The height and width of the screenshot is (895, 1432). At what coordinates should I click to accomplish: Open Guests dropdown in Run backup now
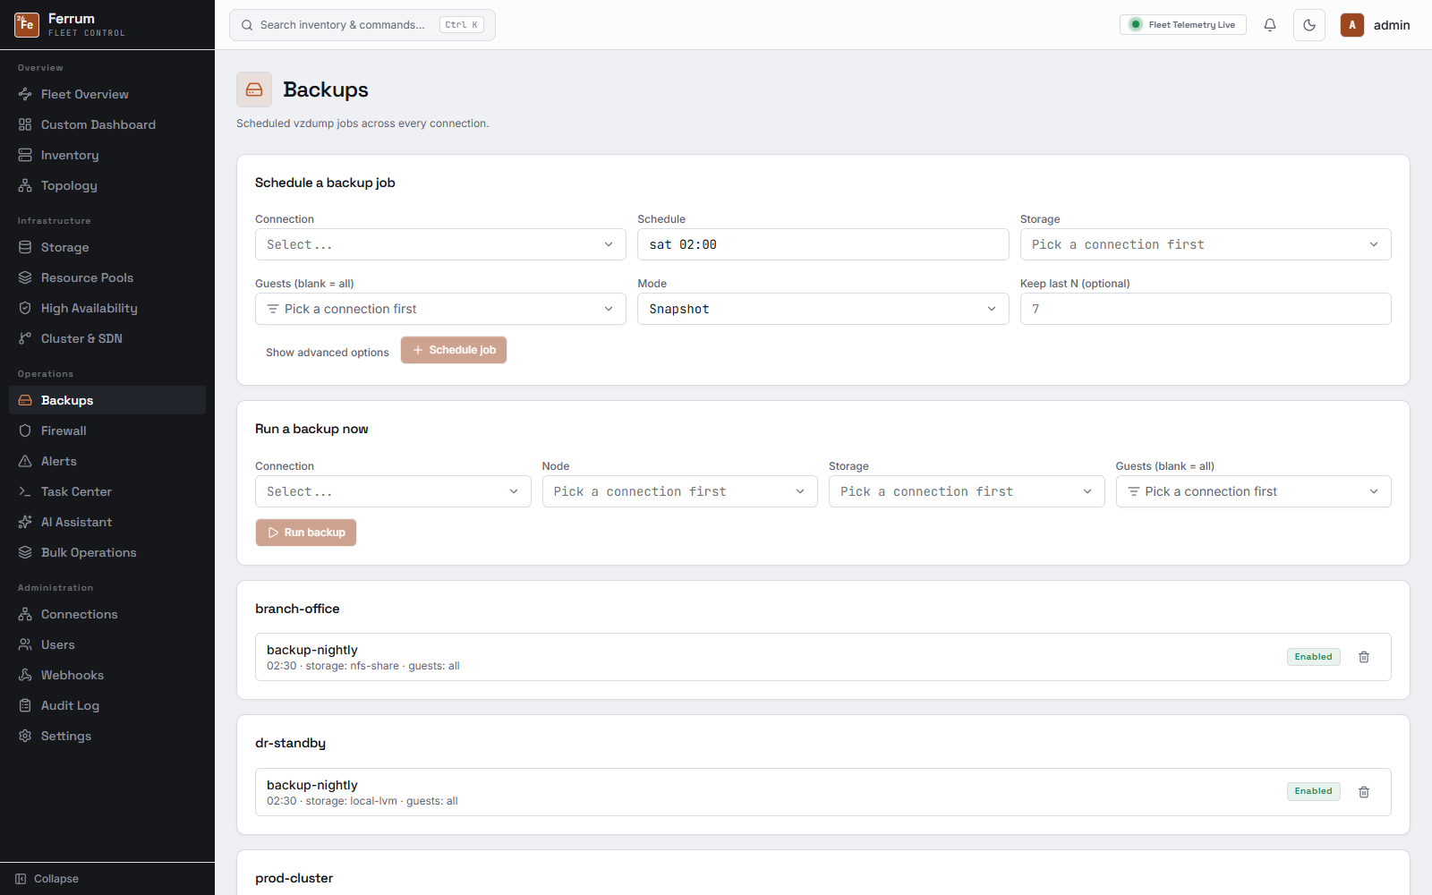pyautogui.click(x=1253, y=491)
